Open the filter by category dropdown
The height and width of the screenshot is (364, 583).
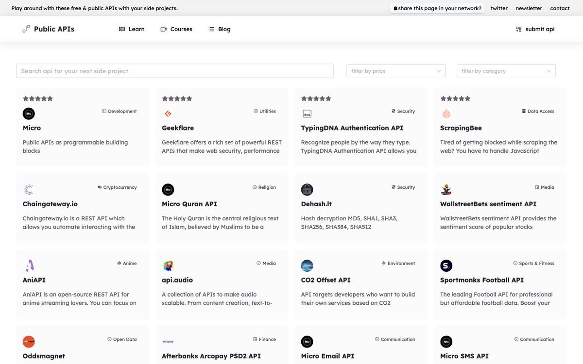pos(506,71)
